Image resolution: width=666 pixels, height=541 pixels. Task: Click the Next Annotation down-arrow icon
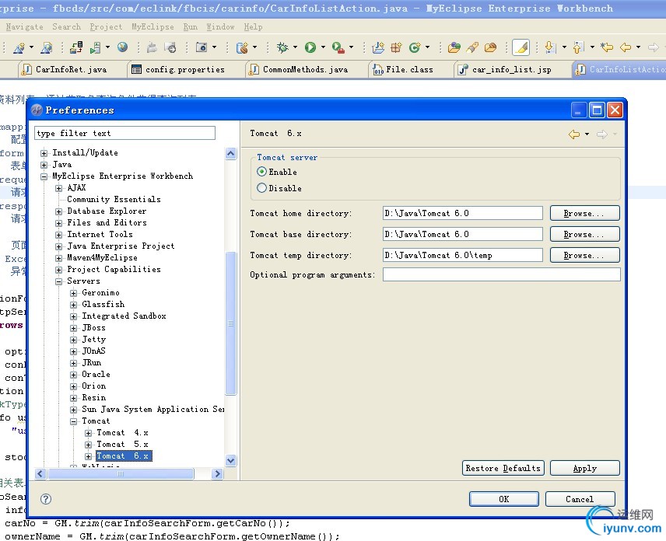click(550, 47)
